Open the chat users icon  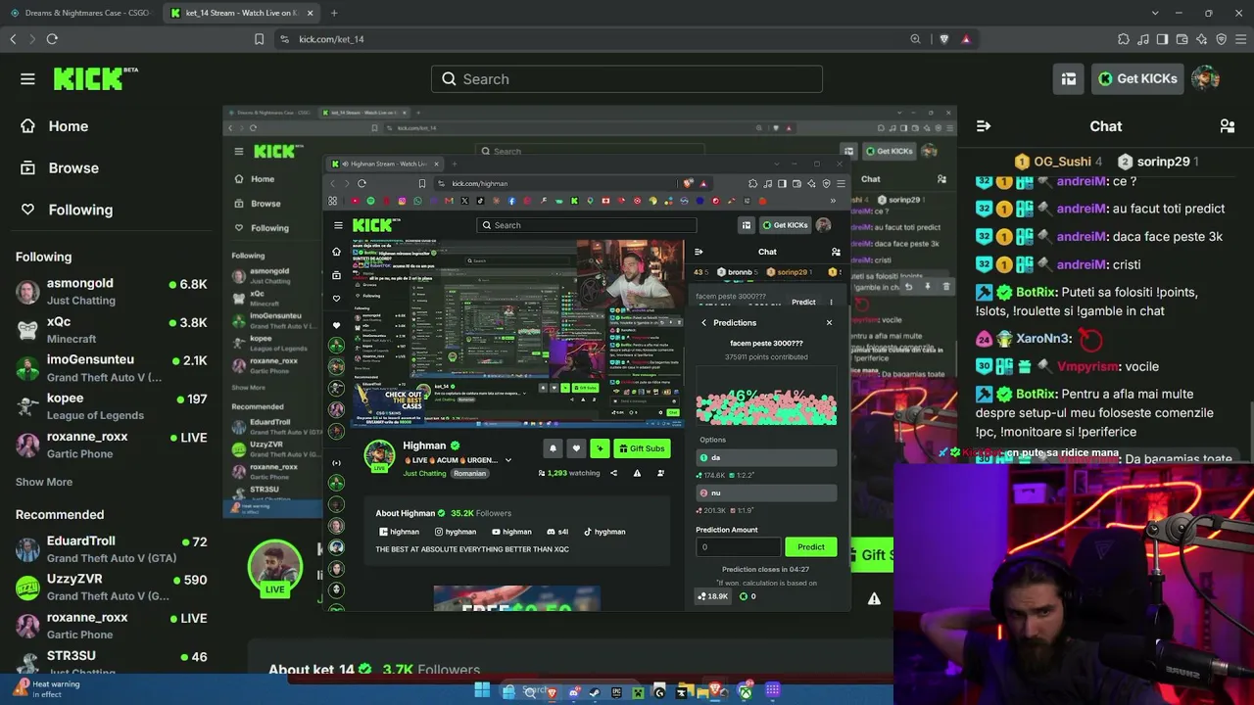pos(1227,126)
